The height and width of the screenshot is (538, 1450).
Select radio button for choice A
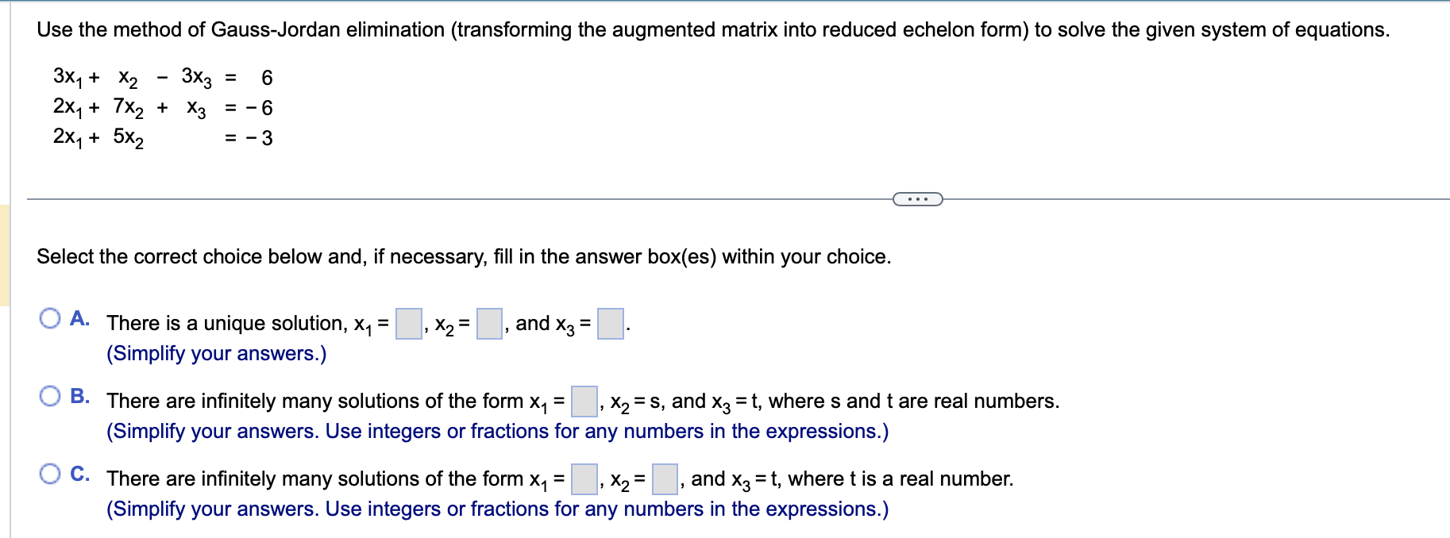pyautogui.click(x=52, y=317)
